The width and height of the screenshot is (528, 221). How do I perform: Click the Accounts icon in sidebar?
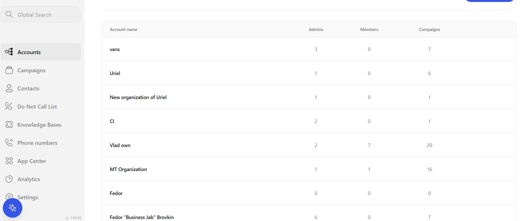[x=9, y=52]
